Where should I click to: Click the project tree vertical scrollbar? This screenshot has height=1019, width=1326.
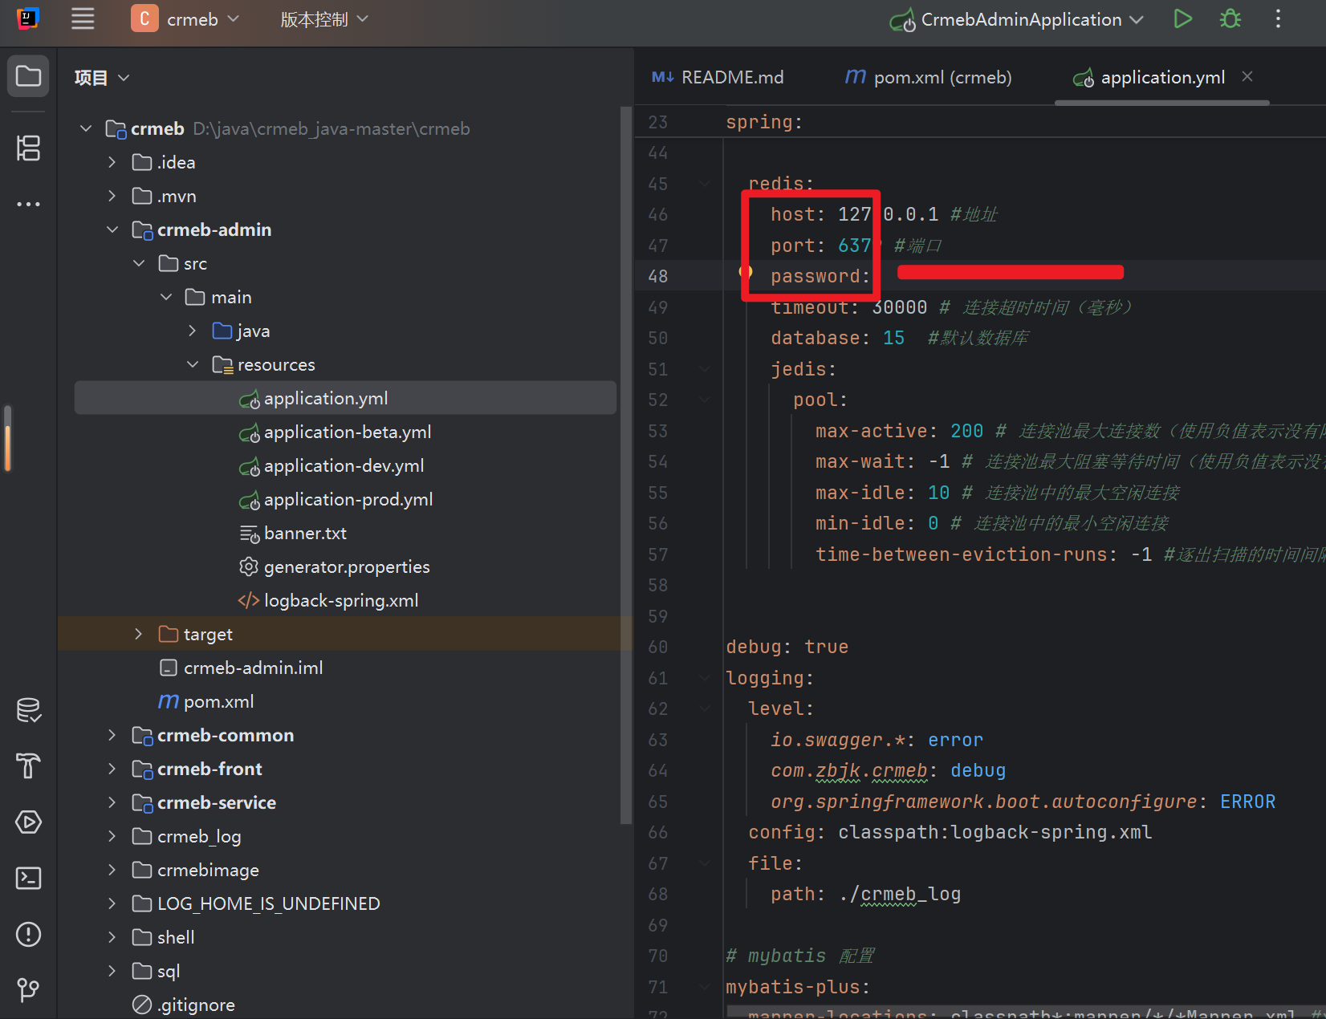click(625, 465)
